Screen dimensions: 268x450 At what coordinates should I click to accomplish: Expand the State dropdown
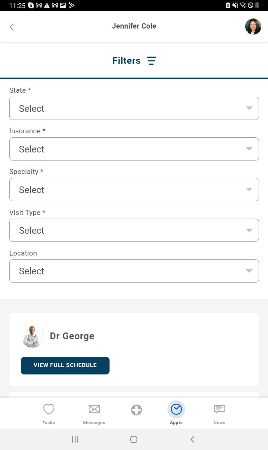[x=134, y=108]
